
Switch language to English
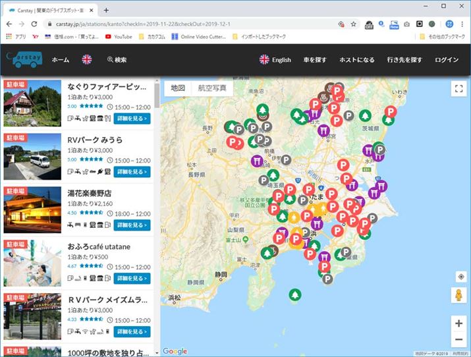point(275,59)
